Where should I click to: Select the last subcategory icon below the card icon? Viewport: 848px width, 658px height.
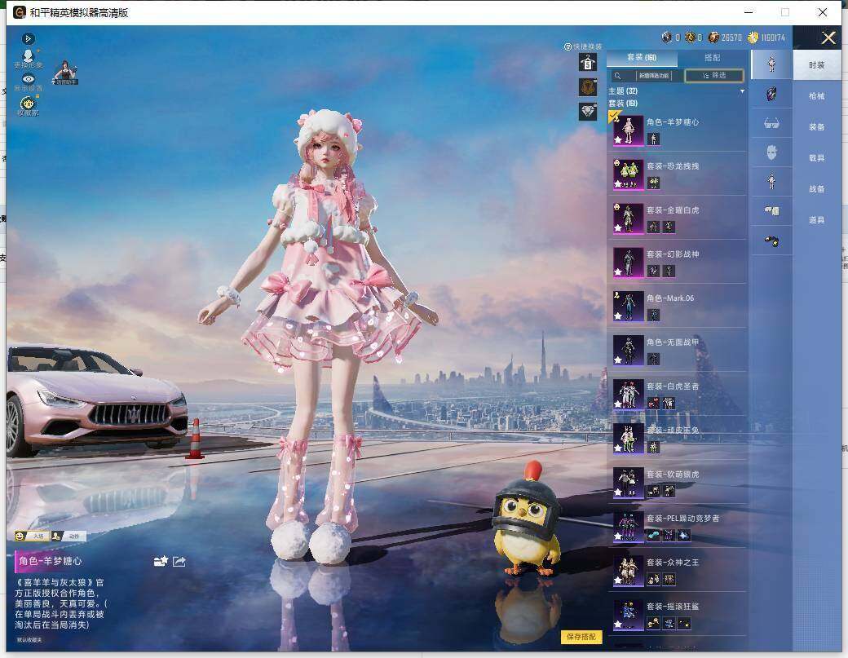771,240
